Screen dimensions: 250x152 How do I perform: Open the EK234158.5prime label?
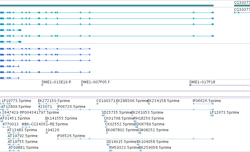[163, 101]
